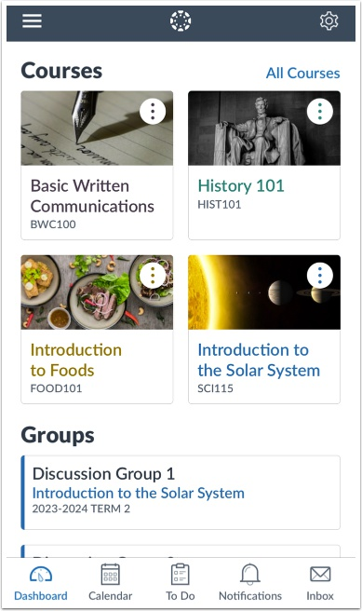This screenshot has height=611, width=362.
Task: Open Introduction to the Solar System course title
Action: coord(259,360)
